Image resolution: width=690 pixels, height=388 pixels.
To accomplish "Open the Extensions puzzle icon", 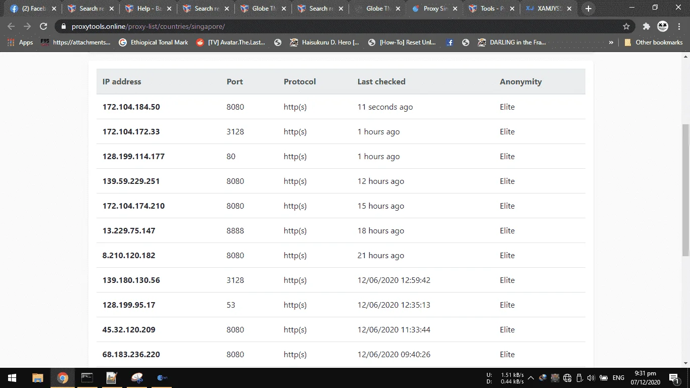I will [x=646, y=26].
